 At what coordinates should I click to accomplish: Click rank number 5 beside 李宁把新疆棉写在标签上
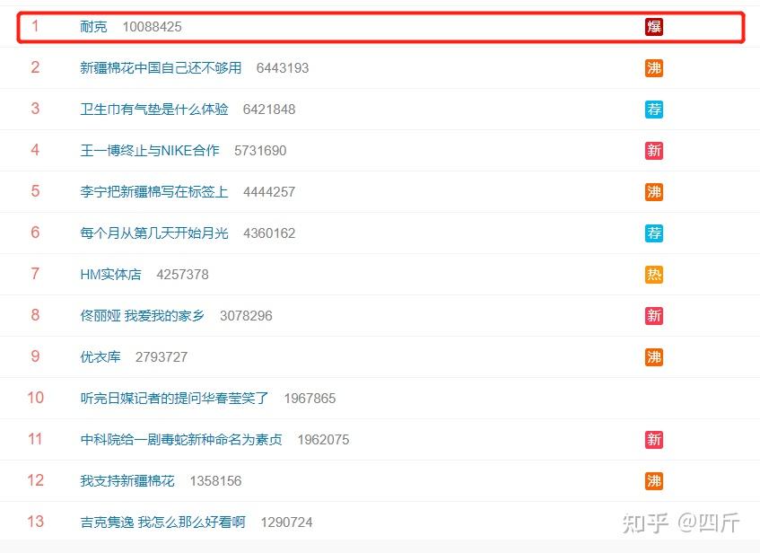point(35,191)
